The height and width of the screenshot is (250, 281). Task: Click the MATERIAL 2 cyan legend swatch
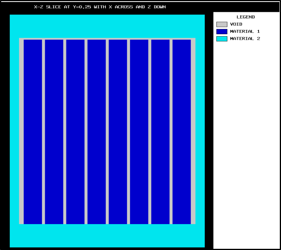pyautogui.click(x=222, y=39)
